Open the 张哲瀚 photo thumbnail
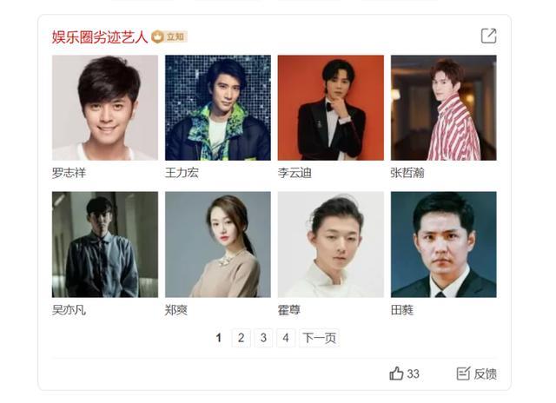This screenshot has height=403, width=556. pos(444,108)
